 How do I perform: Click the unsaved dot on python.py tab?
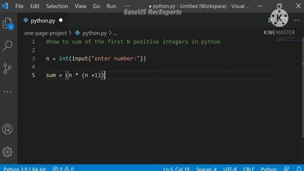coord(61,20)
